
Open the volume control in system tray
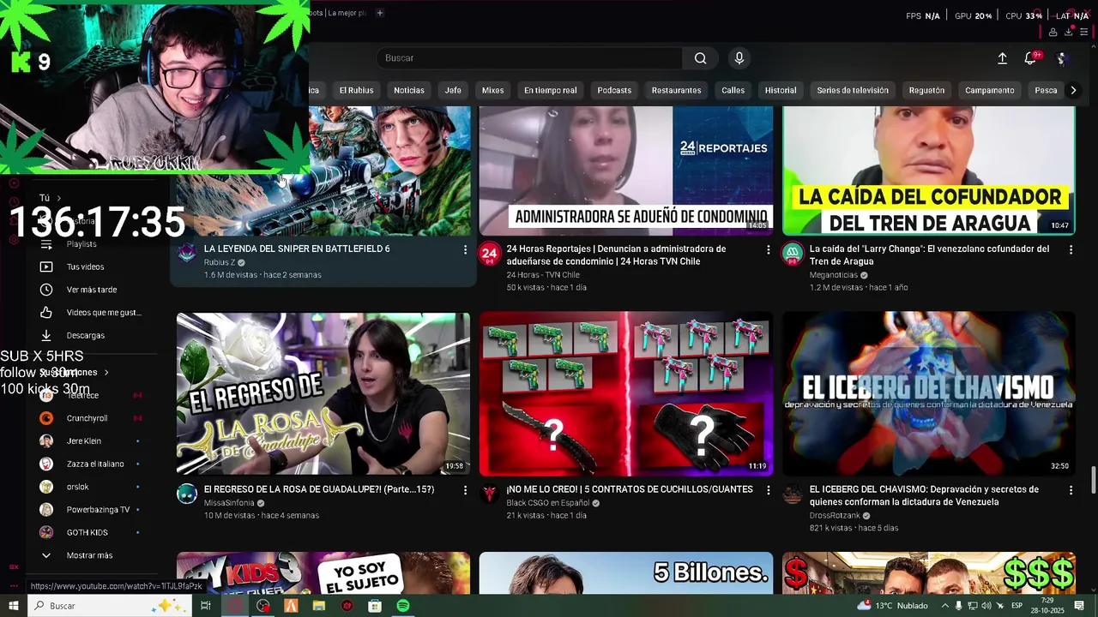(x=986, y=606)
